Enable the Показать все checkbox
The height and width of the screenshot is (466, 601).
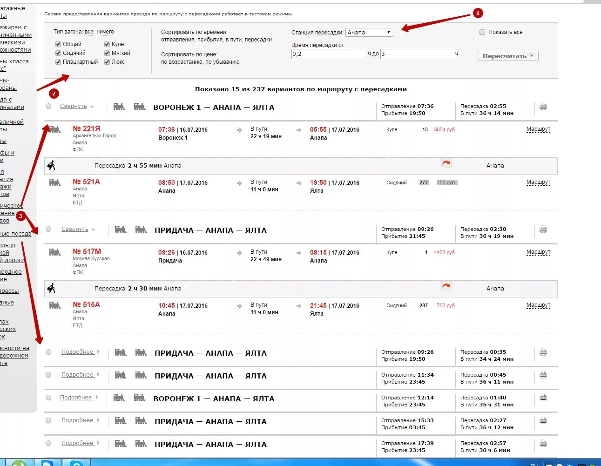click(482, 32)
